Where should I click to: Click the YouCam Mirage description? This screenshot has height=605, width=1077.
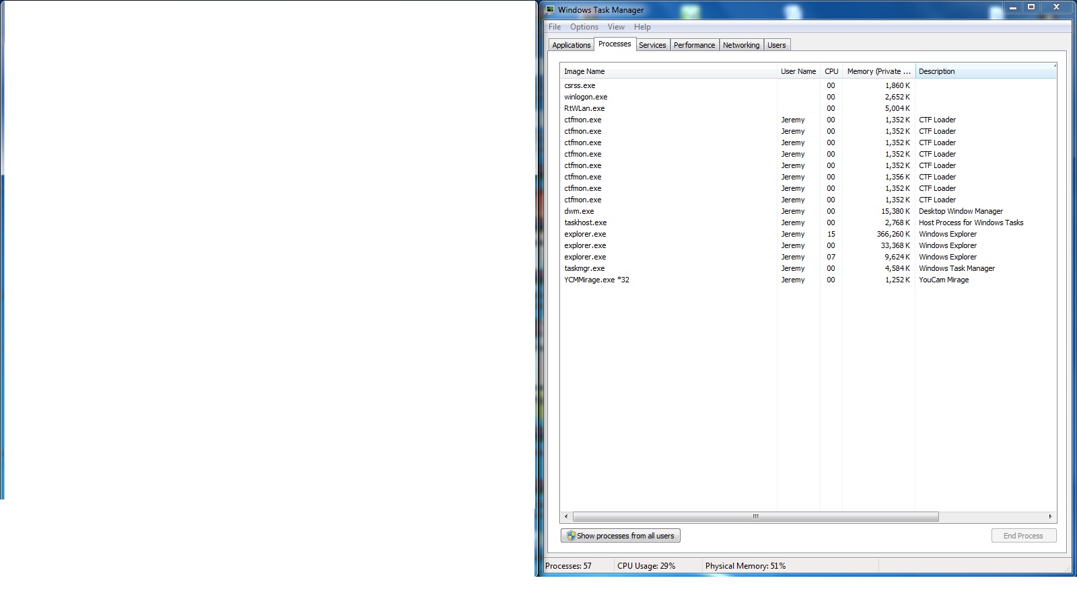944,280
